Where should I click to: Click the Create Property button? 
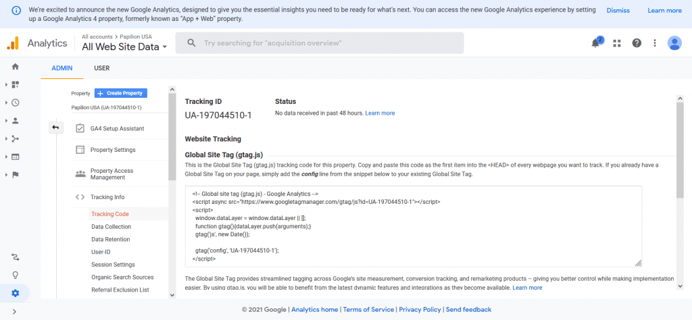click(x=121, y=93)
